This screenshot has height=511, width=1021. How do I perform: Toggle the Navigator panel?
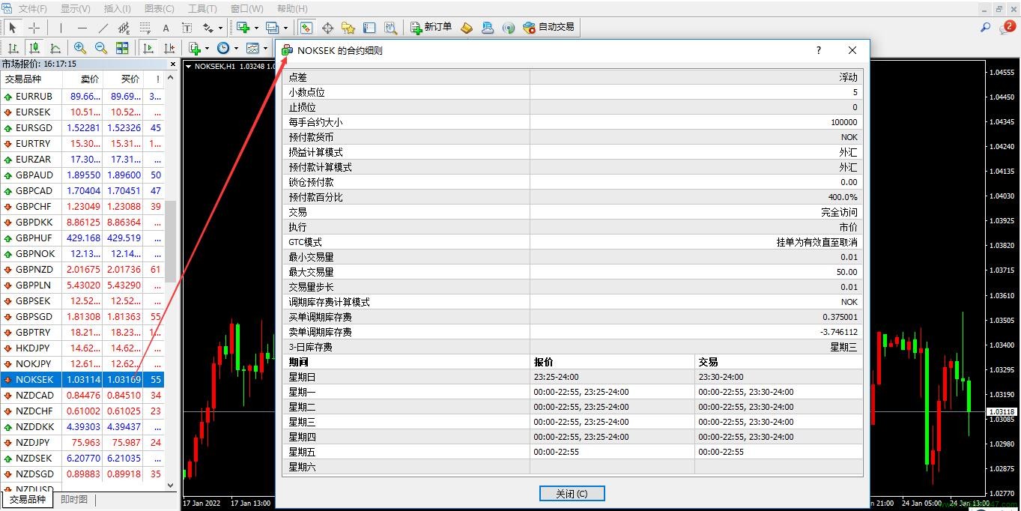348,28
